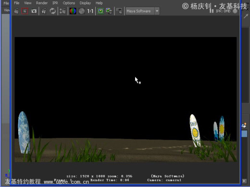Open the Render Diagnostics icon

coord(119,11)
